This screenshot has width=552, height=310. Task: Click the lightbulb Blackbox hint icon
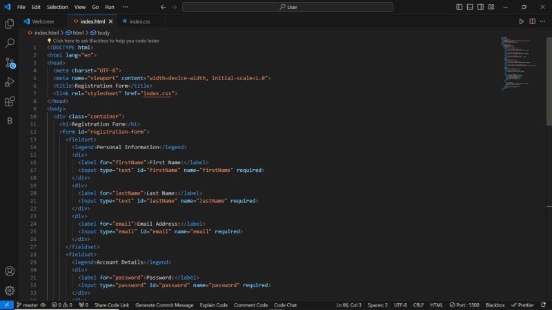[49, 41]
